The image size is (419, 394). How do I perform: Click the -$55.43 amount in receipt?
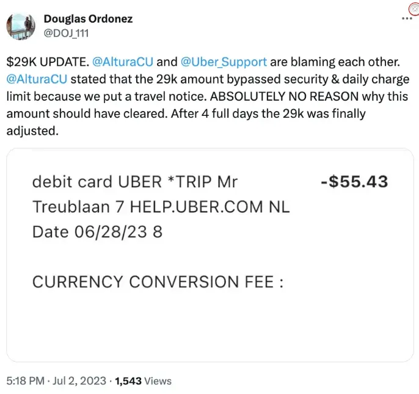point(354,182)
